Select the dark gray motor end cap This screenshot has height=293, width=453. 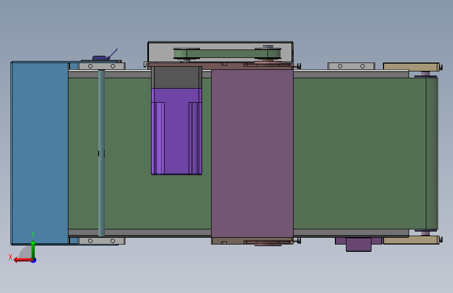(177, 77)
